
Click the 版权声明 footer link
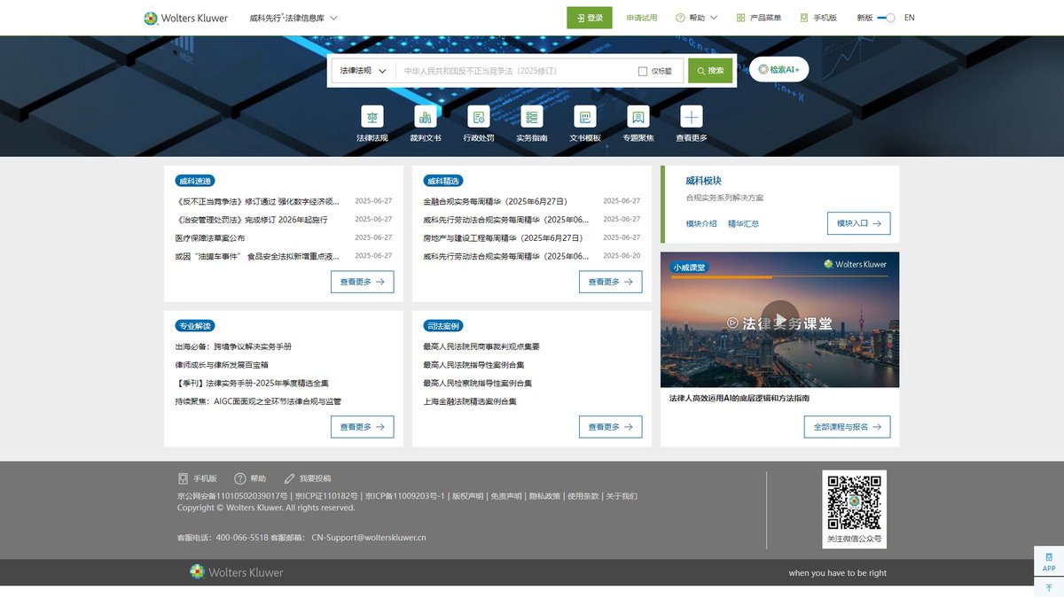click(468, 496)
